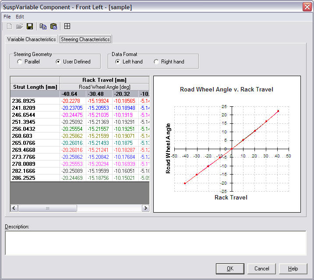Click the chart data point at rack travel -40
The height and width of the screenshot is (280, 314).
pos(185,183)
